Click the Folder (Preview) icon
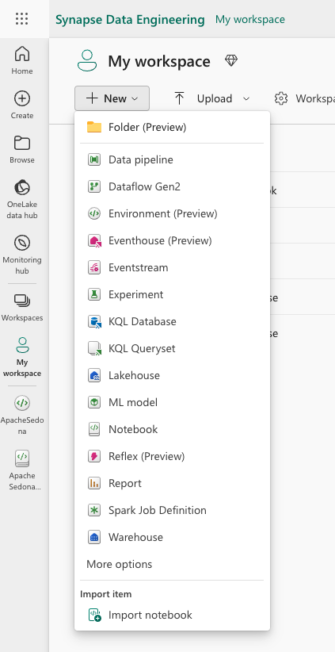This screenshot has height=652, width=335. 94,127
